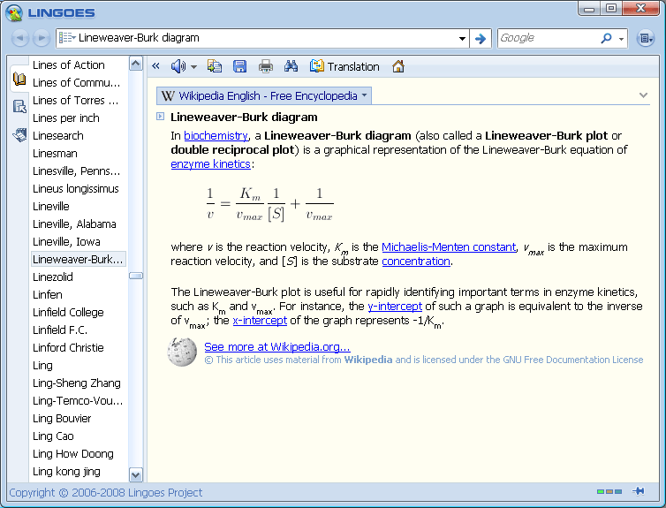
Task: Collapse the Lineweaver-Burk diagram entry triangle
Action: (x=160, y=117)
